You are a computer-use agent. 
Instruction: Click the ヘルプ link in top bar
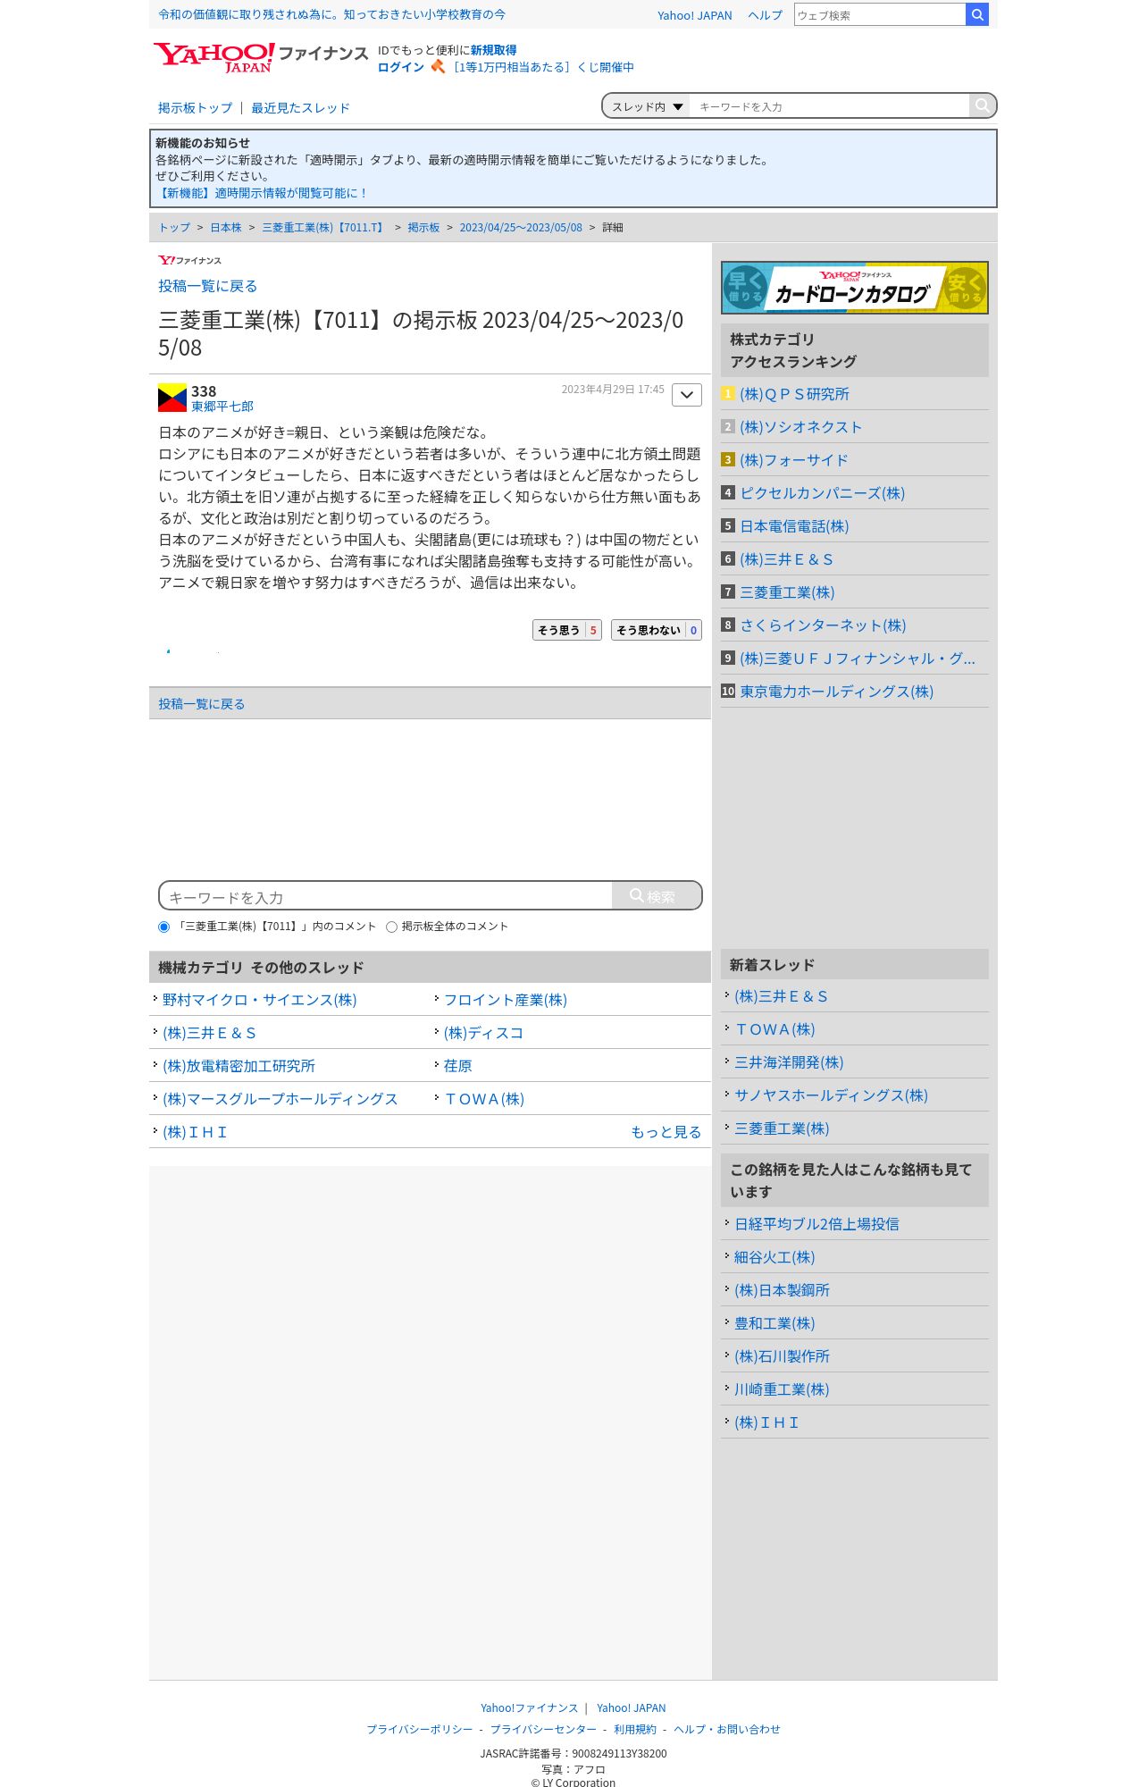(765, 15)
